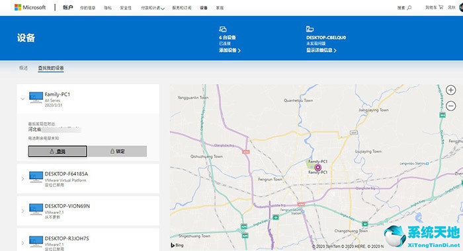
Task: Open the 帐户 account home link
Action: click(x=67, y=7)
